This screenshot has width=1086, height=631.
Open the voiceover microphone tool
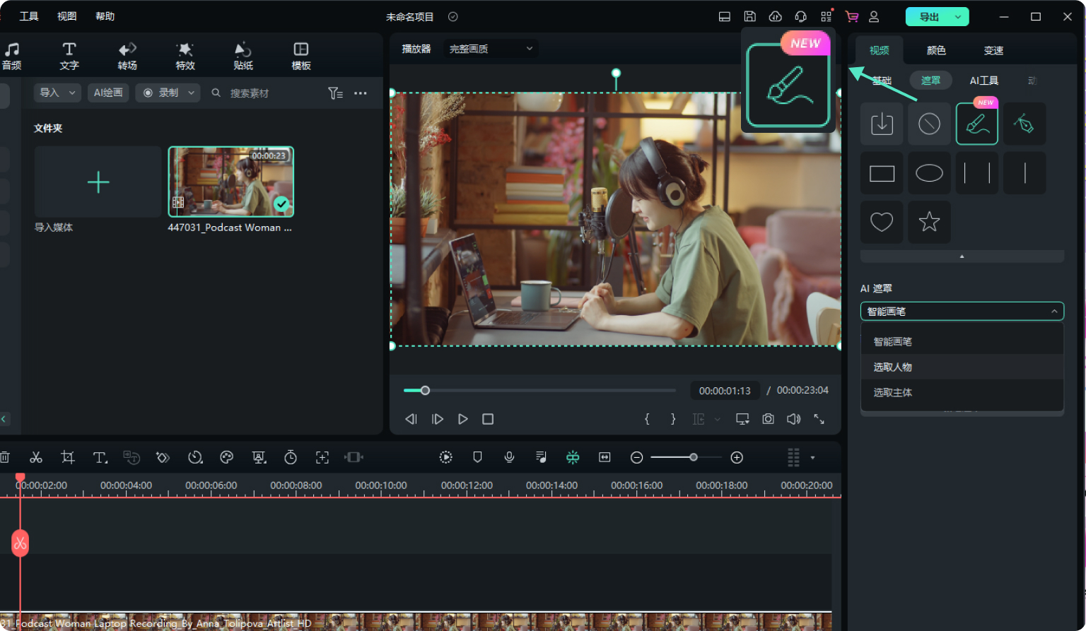509,458
